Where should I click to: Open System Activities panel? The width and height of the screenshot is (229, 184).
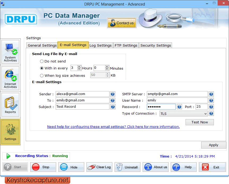pyautogui.click(x=10, y=52)
